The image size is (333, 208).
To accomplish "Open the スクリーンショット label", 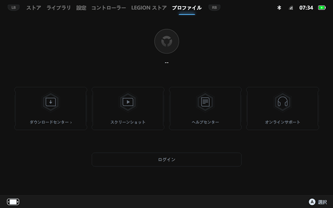I will coord(128,122).
